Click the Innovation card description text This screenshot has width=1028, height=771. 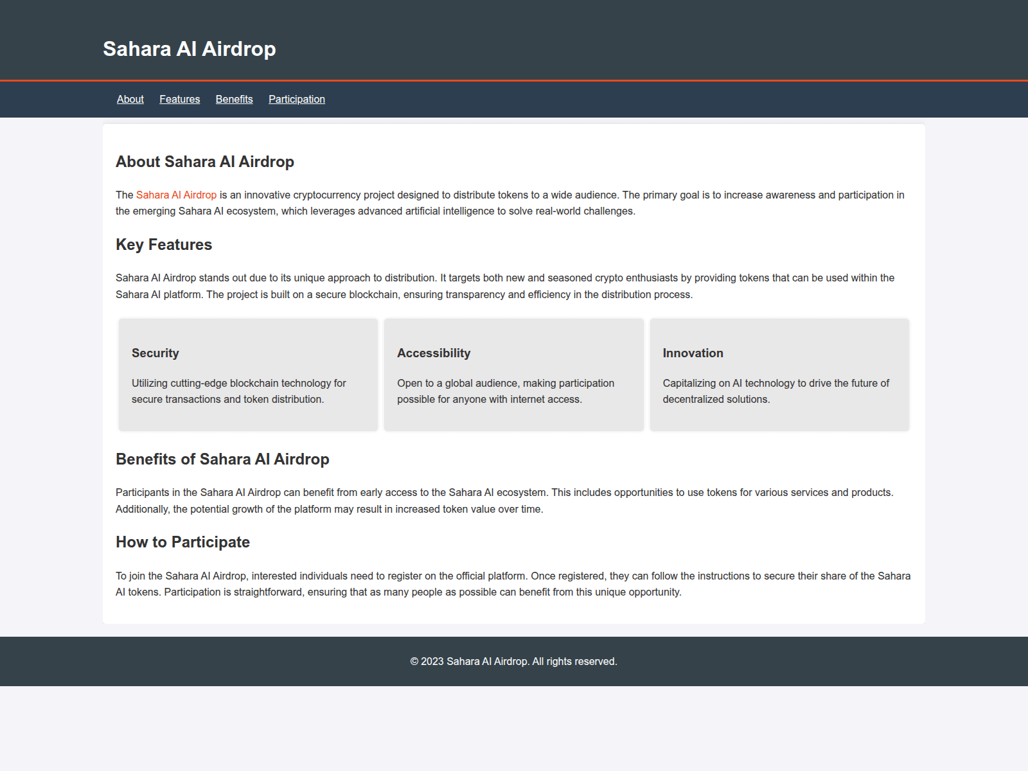(775, 391)
